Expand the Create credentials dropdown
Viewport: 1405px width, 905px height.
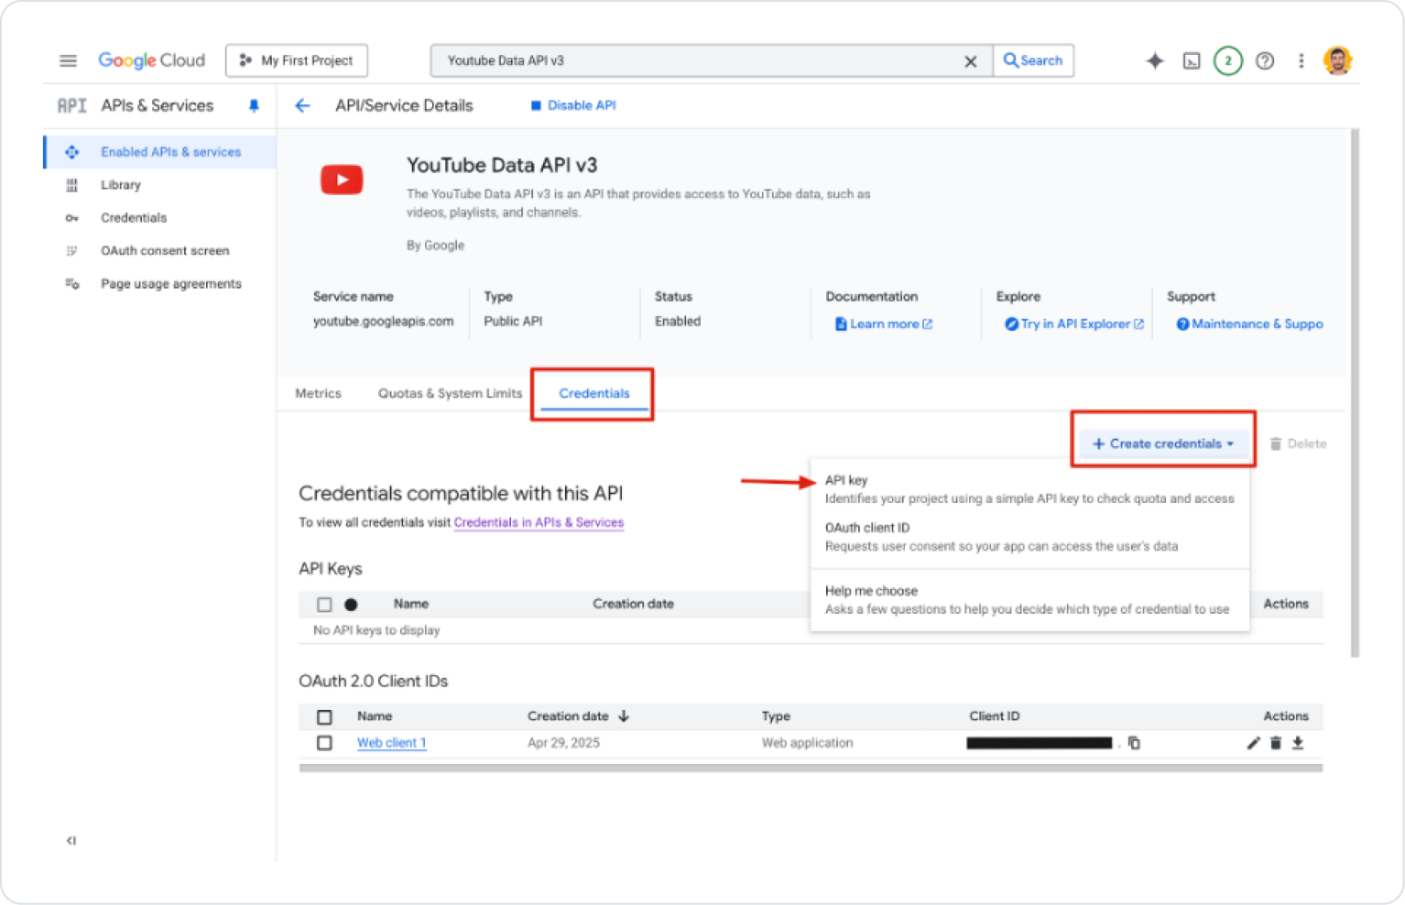tap(1163, 443)
